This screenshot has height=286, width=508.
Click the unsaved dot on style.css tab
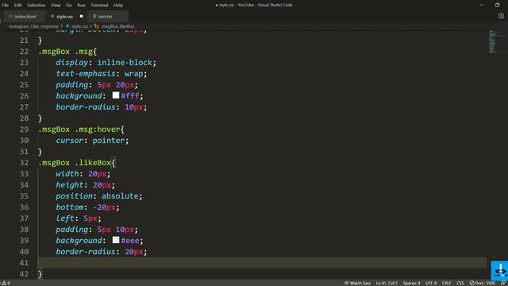tap(81, 16)
